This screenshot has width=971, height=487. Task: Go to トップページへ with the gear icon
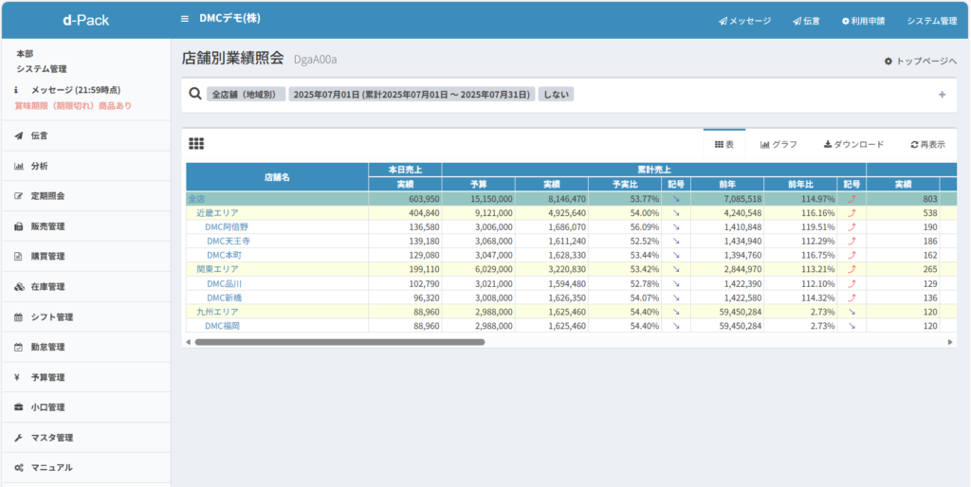[x=920, y=61]
